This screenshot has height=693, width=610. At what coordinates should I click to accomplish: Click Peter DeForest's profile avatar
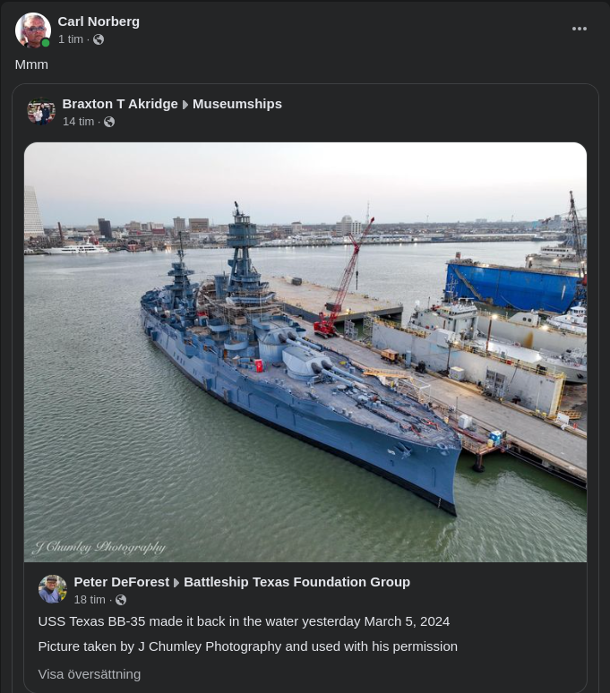click(x=53, y=589)
